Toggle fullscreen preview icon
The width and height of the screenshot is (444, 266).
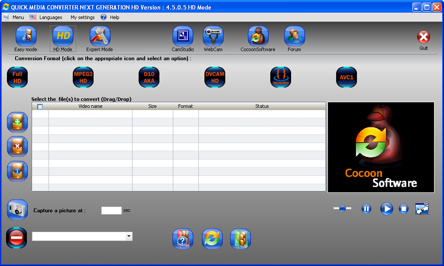pos(422,209)
